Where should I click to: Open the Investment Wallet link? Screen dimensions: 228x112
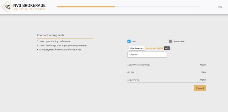pyautogui.click(x=154, y=48)
